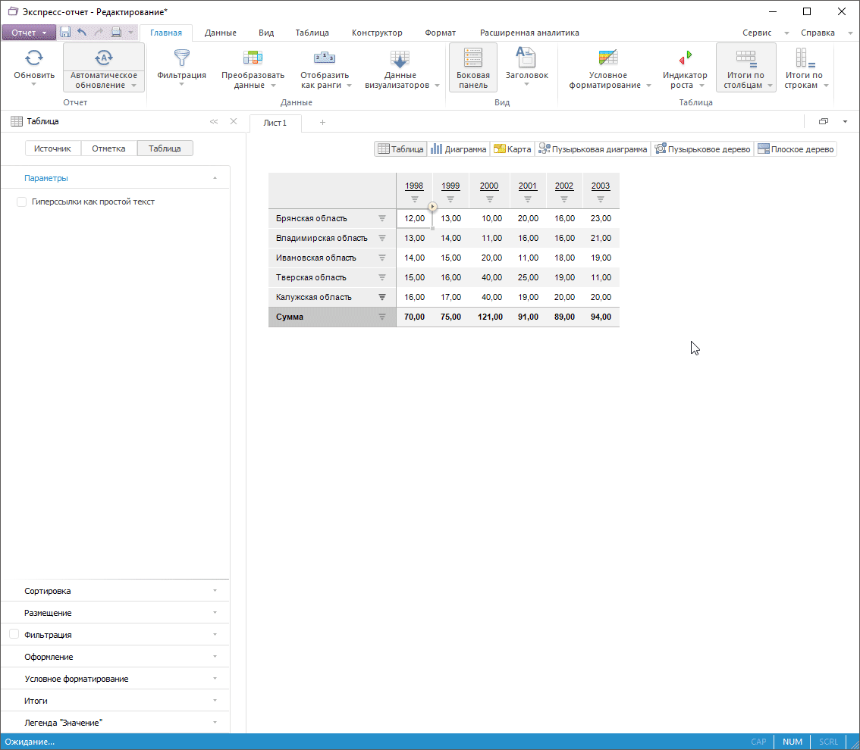The width and height of the screenshot is (860, 750).
Task: Click the Row totals (Итоги по строкам) icon
Action: (805, 58)
